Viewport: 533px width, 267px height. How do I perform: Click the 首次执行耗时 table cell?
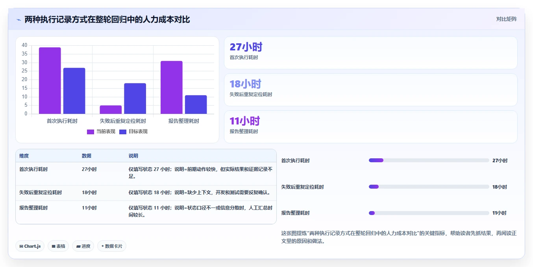coord(33,169)
